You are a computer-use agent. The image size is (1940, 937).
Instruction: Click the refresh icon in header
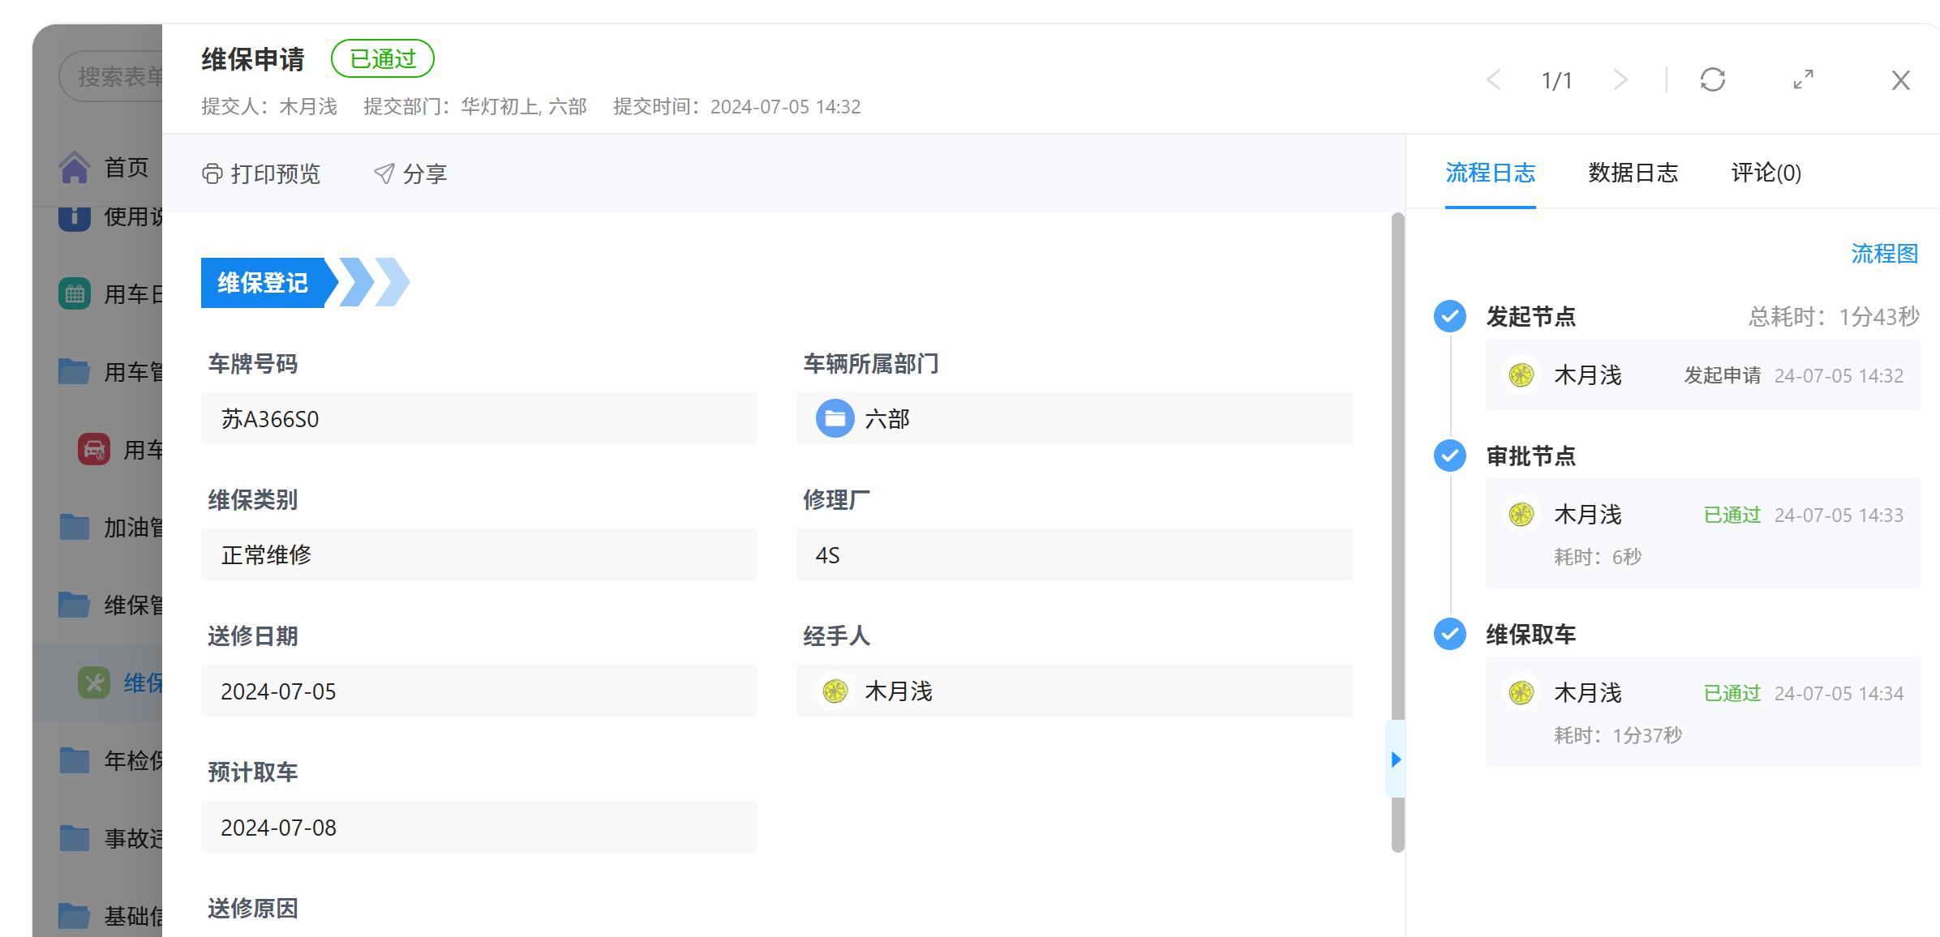tap(1712, 79)
